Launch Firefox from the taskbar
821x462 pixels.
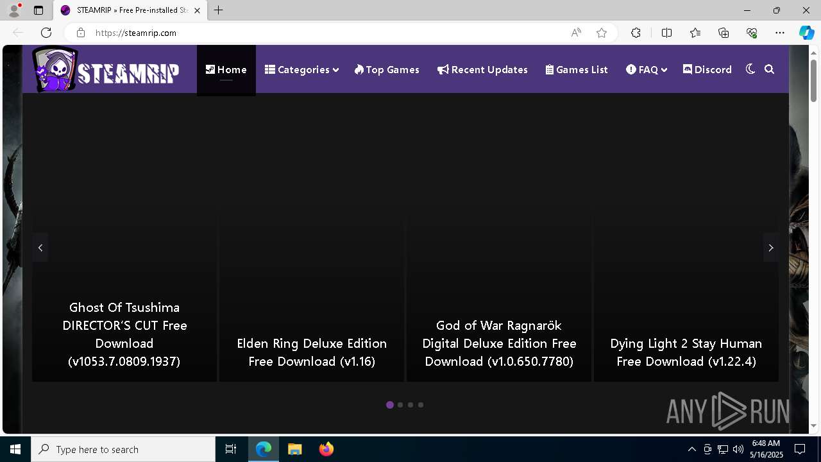pyautogui.click(x=326, y=449)
